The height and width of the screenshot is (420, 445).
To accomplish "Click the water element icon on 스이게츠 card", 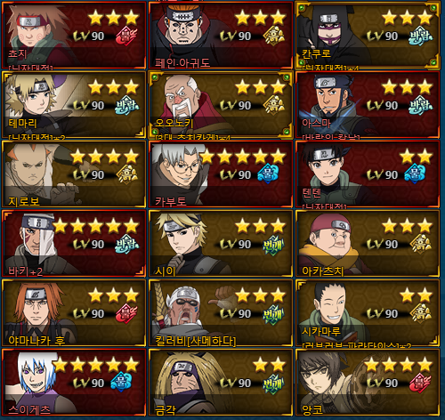I will pyautogui.click(x=121, y=382).
